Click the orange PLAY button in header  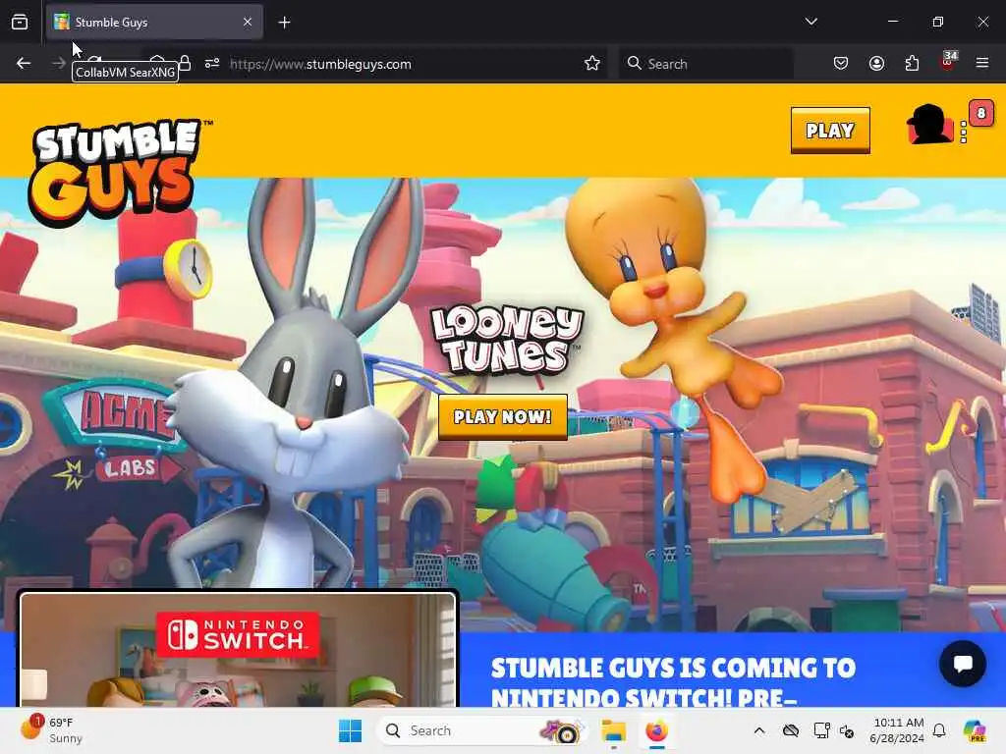point(830,131)
